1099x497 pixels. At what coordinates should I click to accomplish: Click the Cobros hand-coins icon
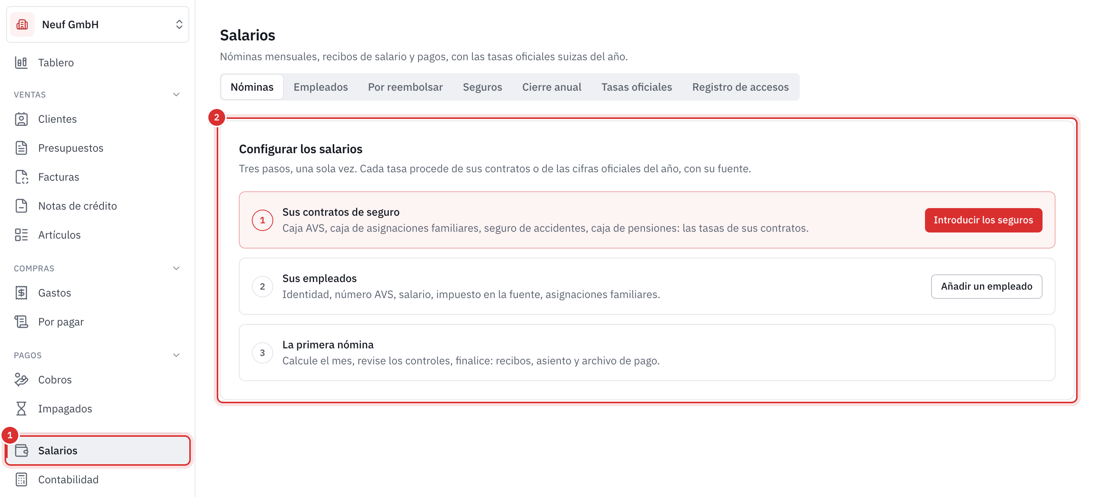[21, 380]
